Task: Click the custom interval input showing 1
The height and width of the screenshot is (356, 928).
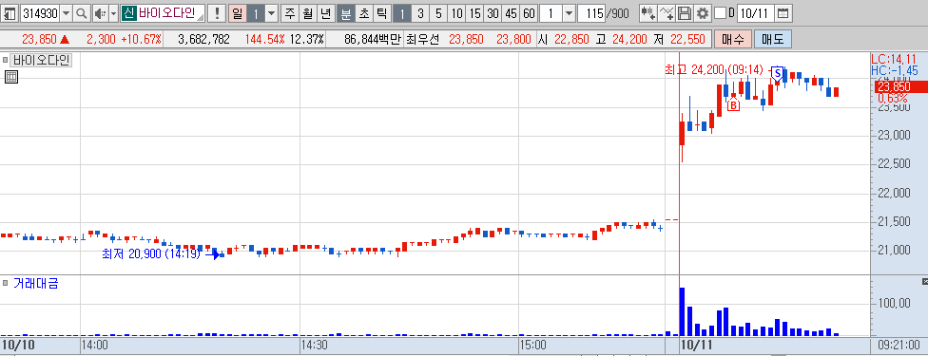Action: [x=551, y=13]
